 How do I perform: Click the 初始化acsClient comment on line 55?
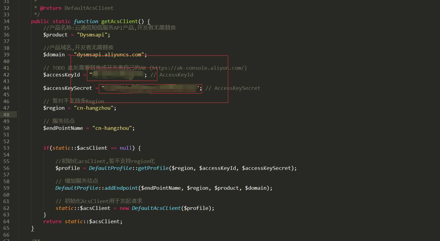point(105,161)
